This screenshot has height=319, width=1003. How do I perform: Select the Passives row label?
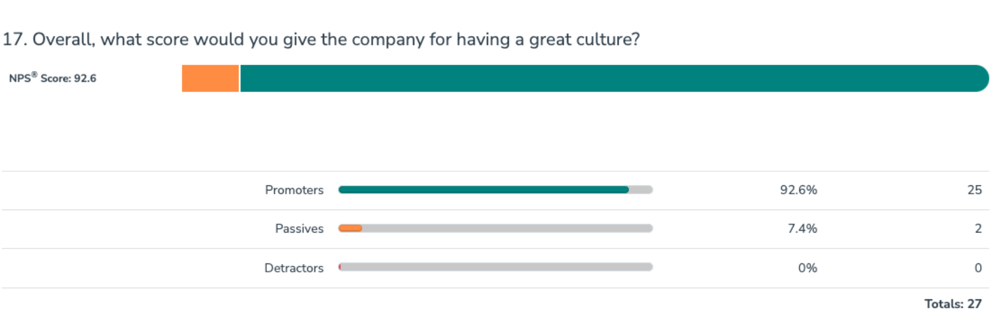point(299,229)
